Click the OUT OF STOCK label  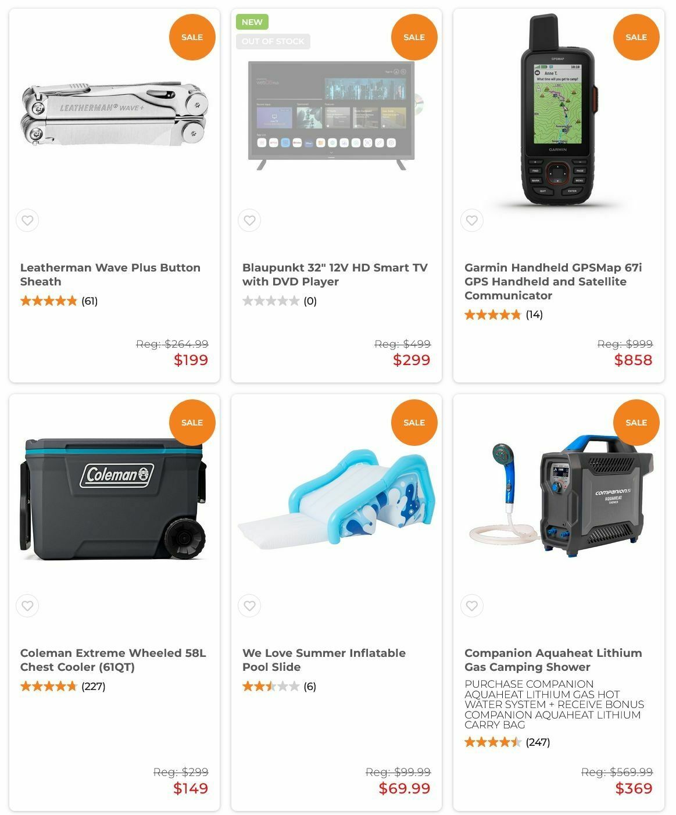coord(273,41)
